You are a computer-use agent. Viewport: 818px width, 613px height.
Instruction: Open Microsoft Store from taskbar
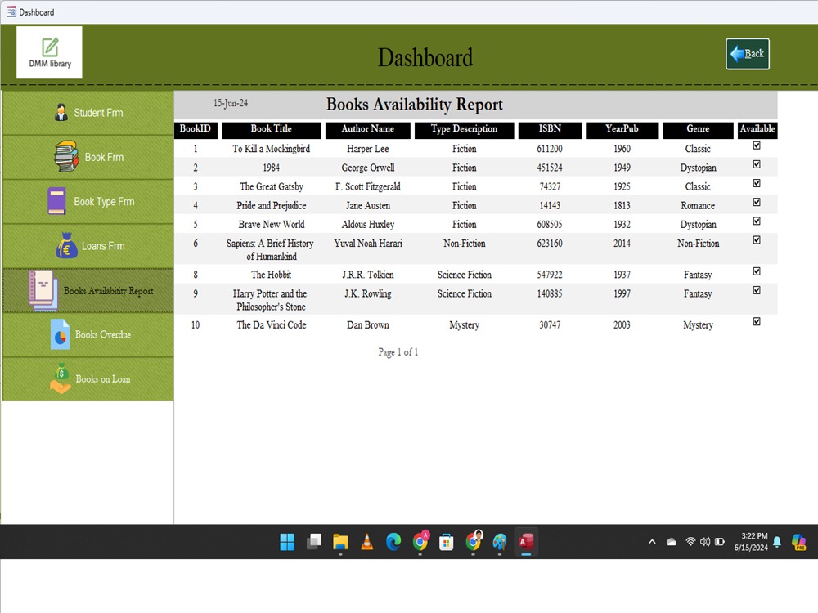(x=447, y=542)
